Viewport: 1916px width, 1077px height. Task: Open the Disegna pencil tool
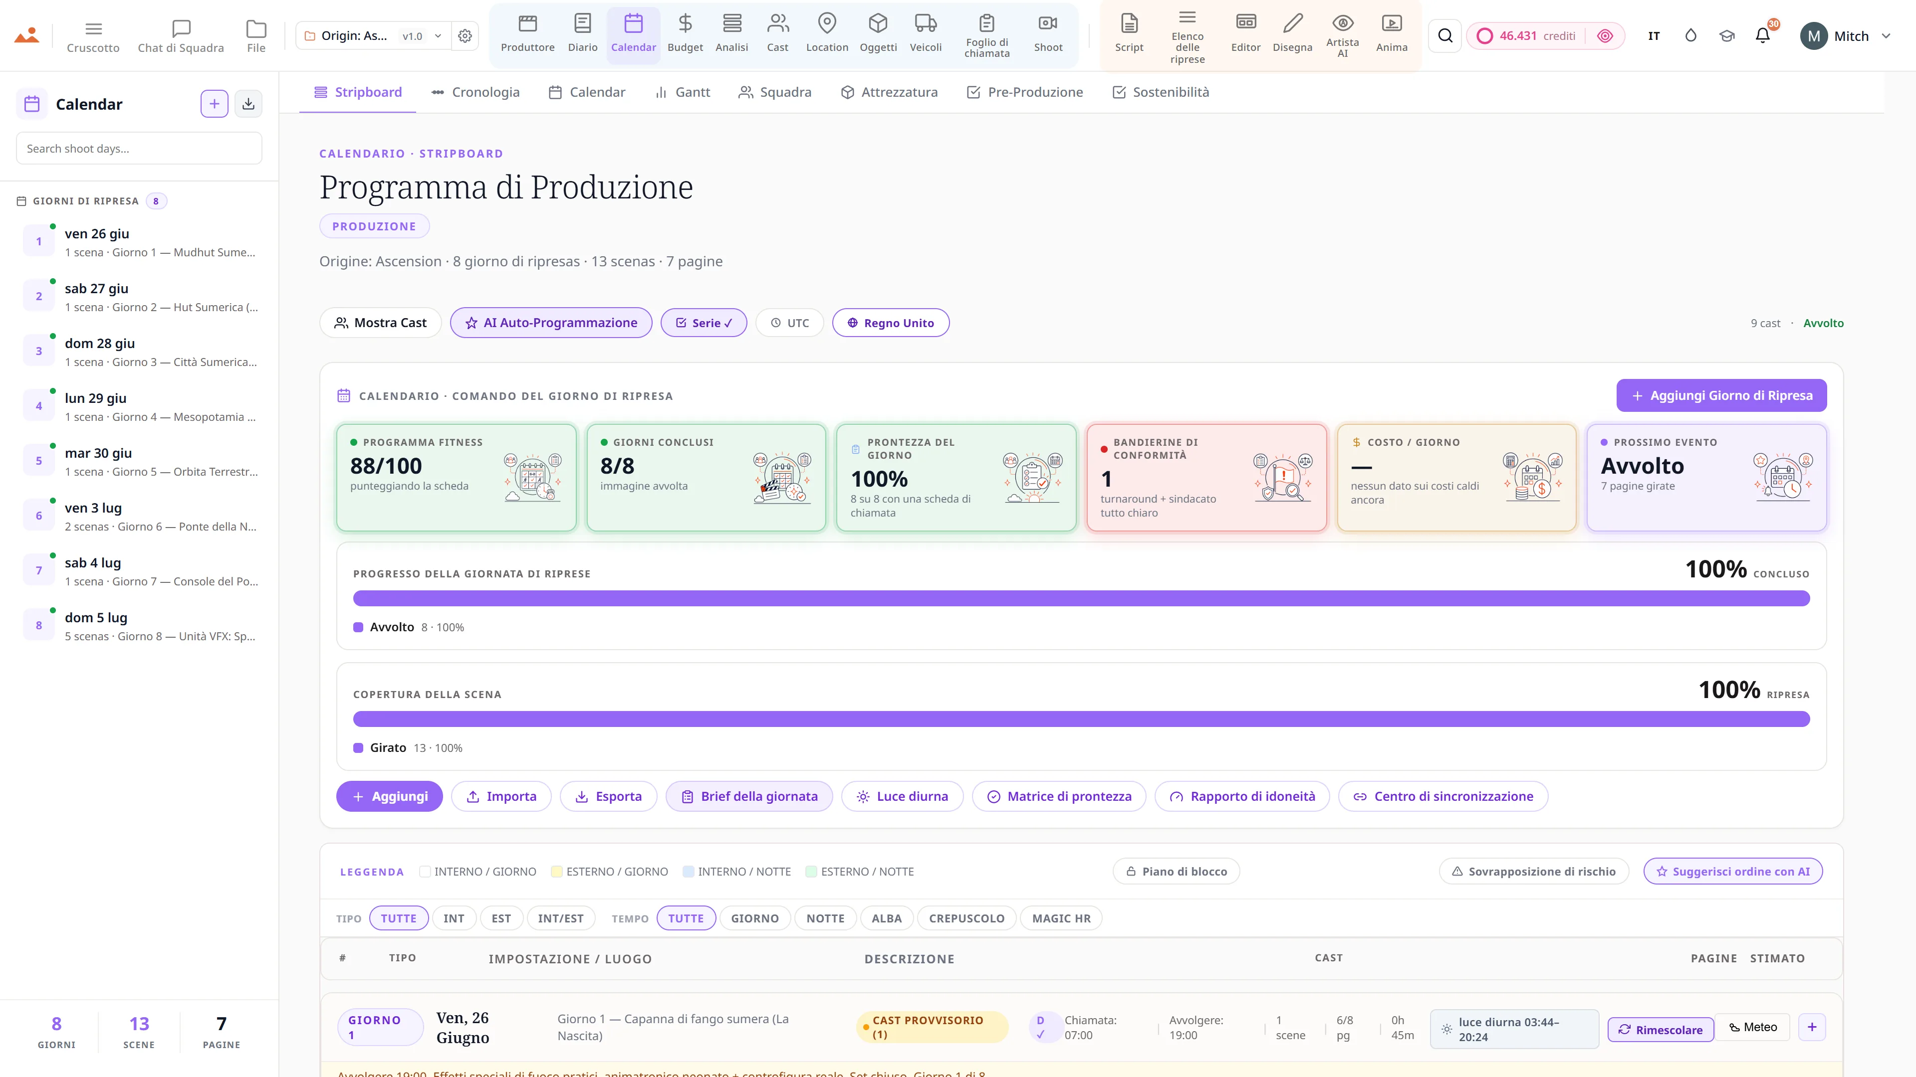pos(1293,34)
